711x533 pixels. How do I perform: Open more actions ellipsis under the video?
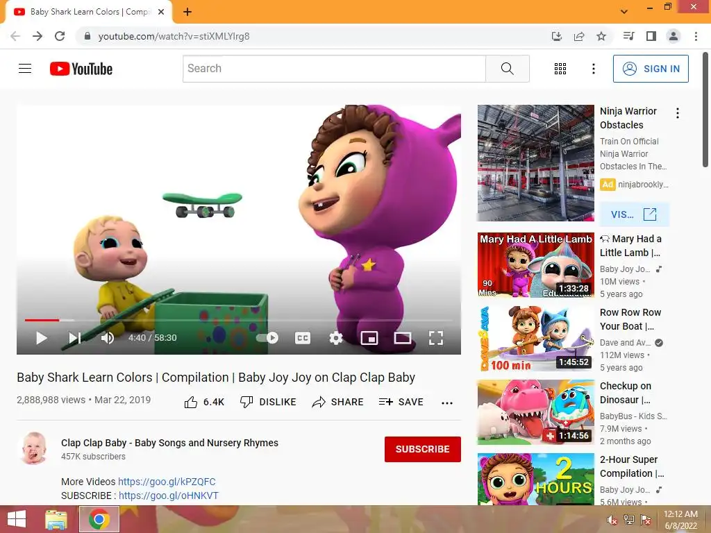pos(446,403)
